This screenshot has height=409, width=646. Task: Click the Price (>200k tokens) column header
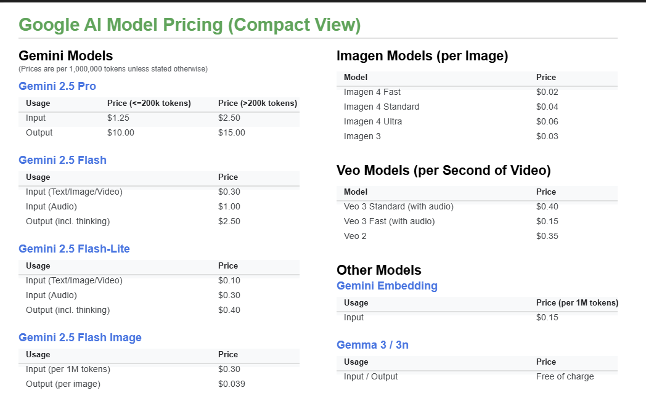tap(258, 103)
